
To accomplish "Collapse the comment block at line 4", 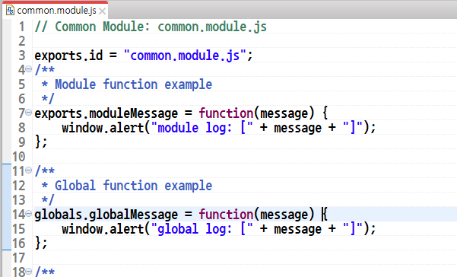I will (x=28, y=69).
